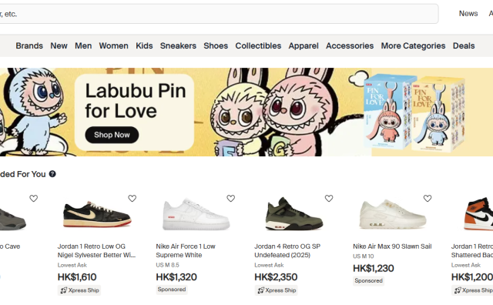Go to the Collectibles tab
This screenshot has height=305, width=493.
point(258,46)
